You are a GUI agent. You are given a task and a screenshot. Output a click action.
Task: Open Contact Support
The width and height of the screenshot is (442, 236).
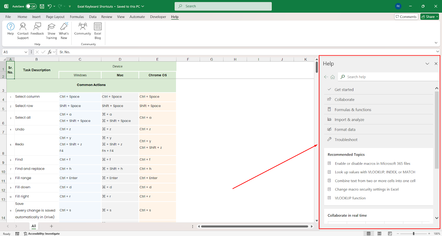(x=23, y=31)
